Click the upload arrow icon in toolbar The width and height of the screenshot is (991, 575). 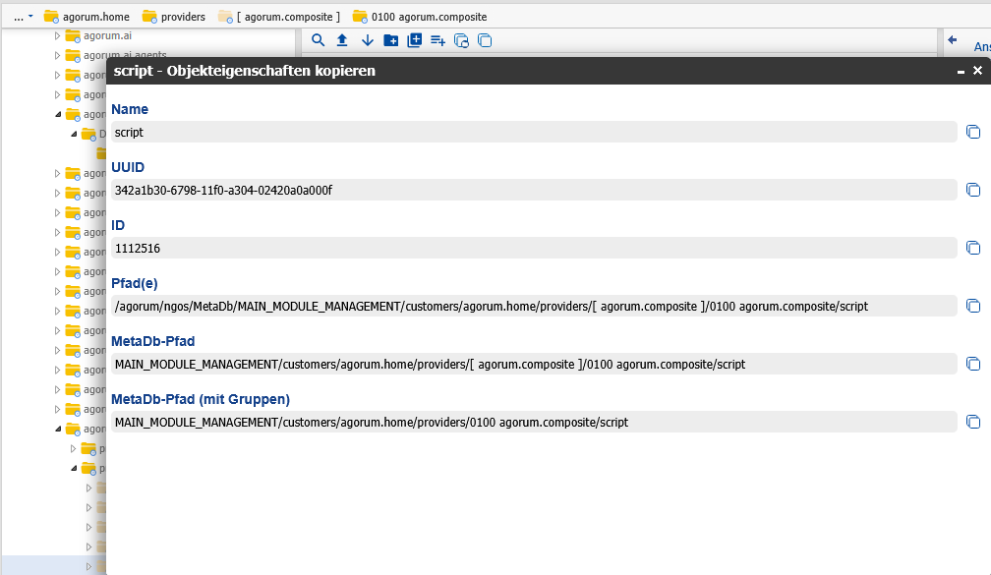[342, 40]
